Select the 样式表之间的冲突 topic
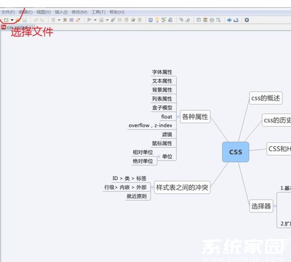Image resolution: width=291 pixels, height=262 pixels. click(x=182, y=187)
